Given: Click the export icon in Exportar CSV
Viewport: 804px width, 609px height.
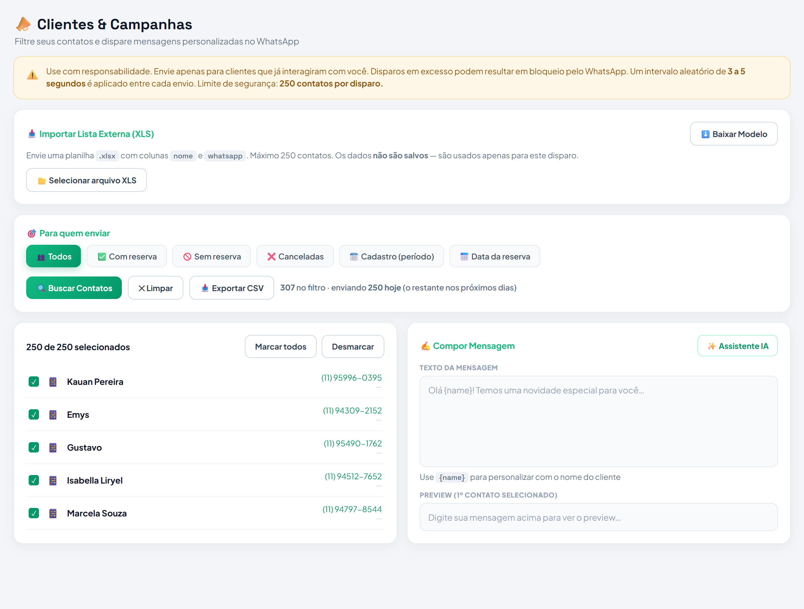Looking at the screenshot, I should [x=205, y=288].
